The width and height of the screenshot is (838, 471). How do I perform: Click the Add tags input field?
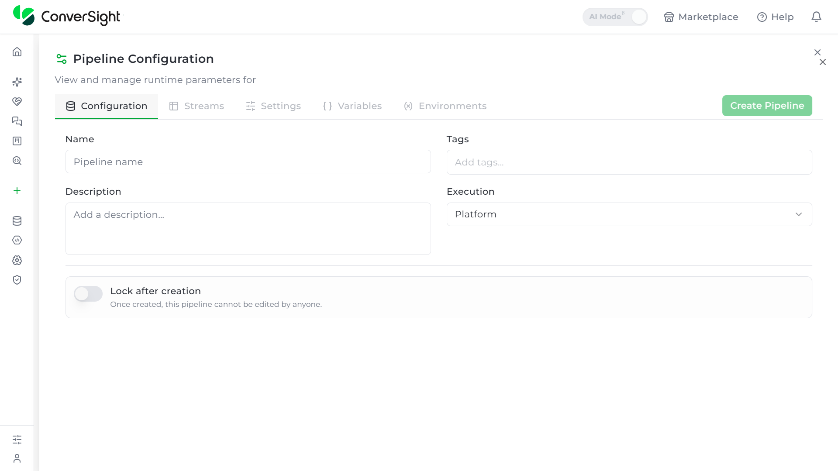pyautogui.click(x=629, y=162)
